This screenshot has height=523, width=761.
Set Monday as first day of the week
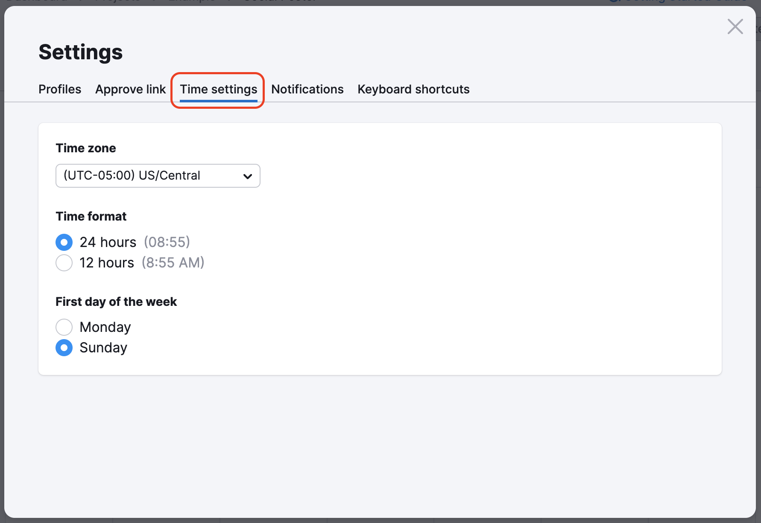click(64, 327)
